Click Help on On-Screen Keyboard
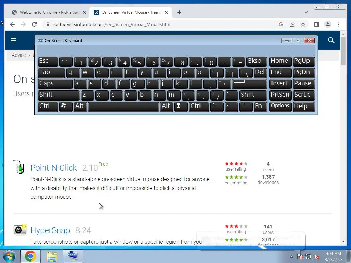Viewport: 351px width, 263px height. pyautogui.click(x=304, y=106)
